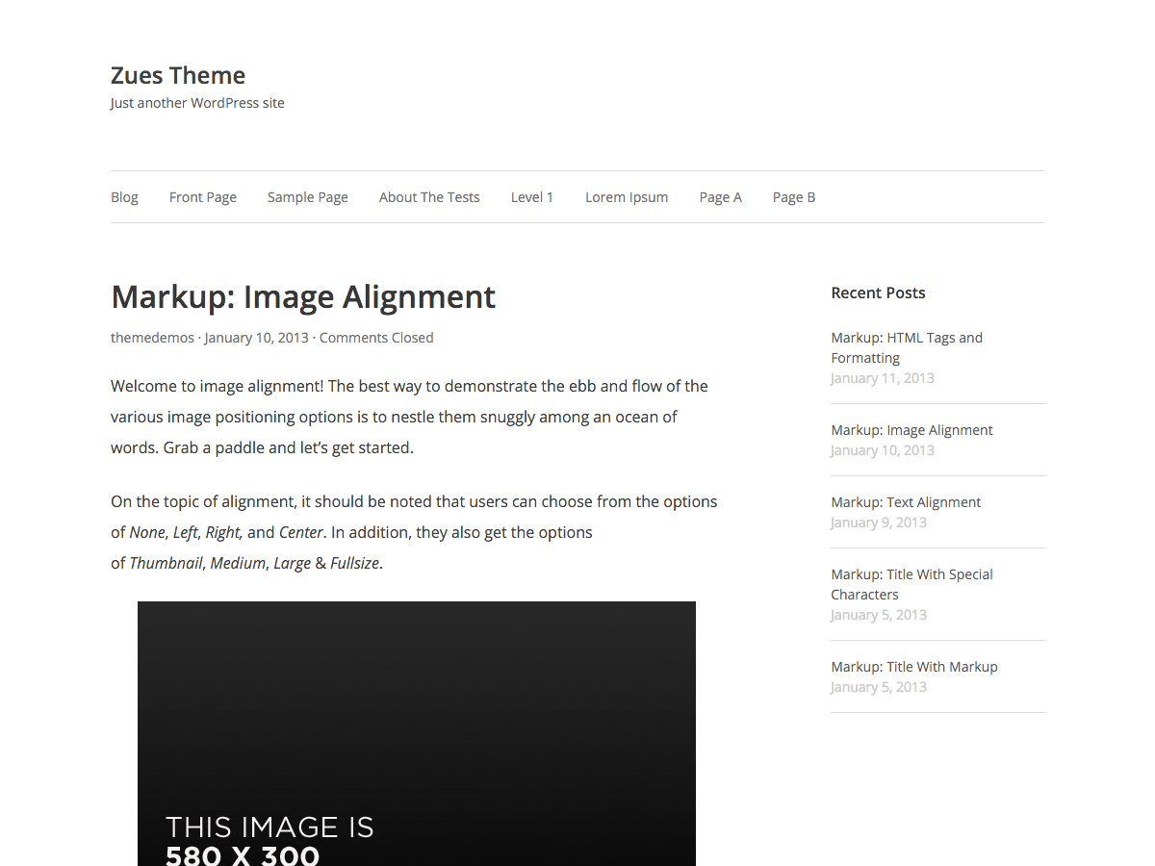Screen dimensions: 1155x866
Task: Open Page B from the navigation
Action: point(793,196)
